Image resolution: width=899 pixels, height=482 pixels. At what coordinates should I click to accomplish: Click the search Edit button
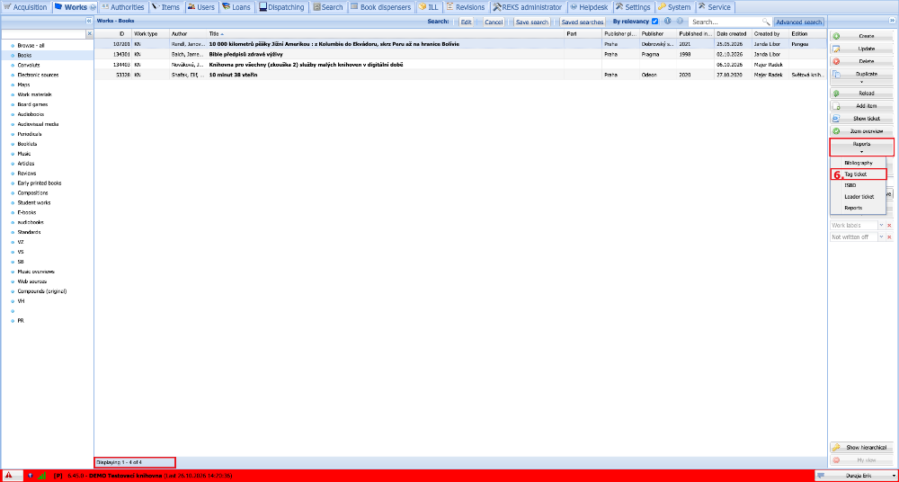[466, 22]
